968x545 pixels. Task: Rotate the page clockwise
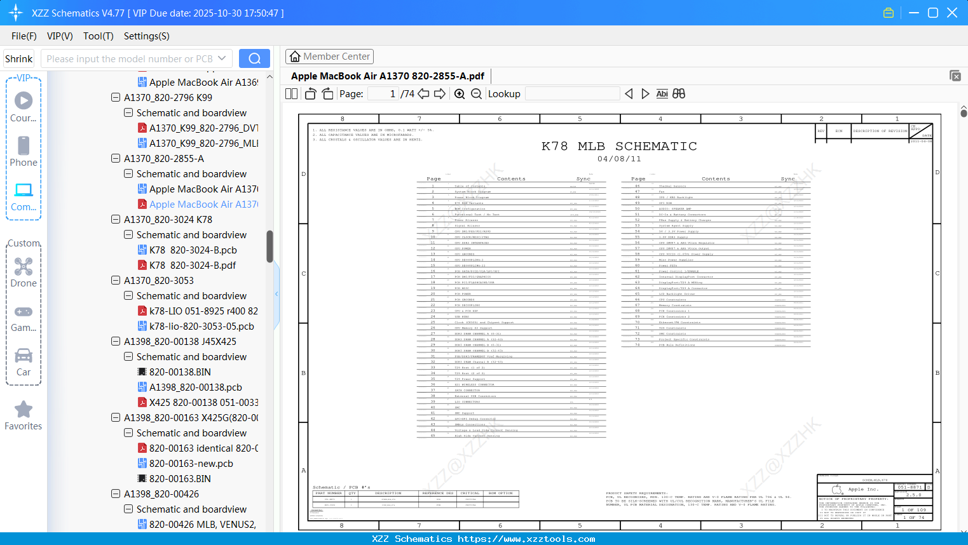[328, 94]
